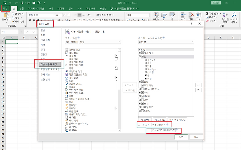Open the 원래대로 reset dropdown
Viewport: 241px width, 150px height.
[x=159, y=125]
